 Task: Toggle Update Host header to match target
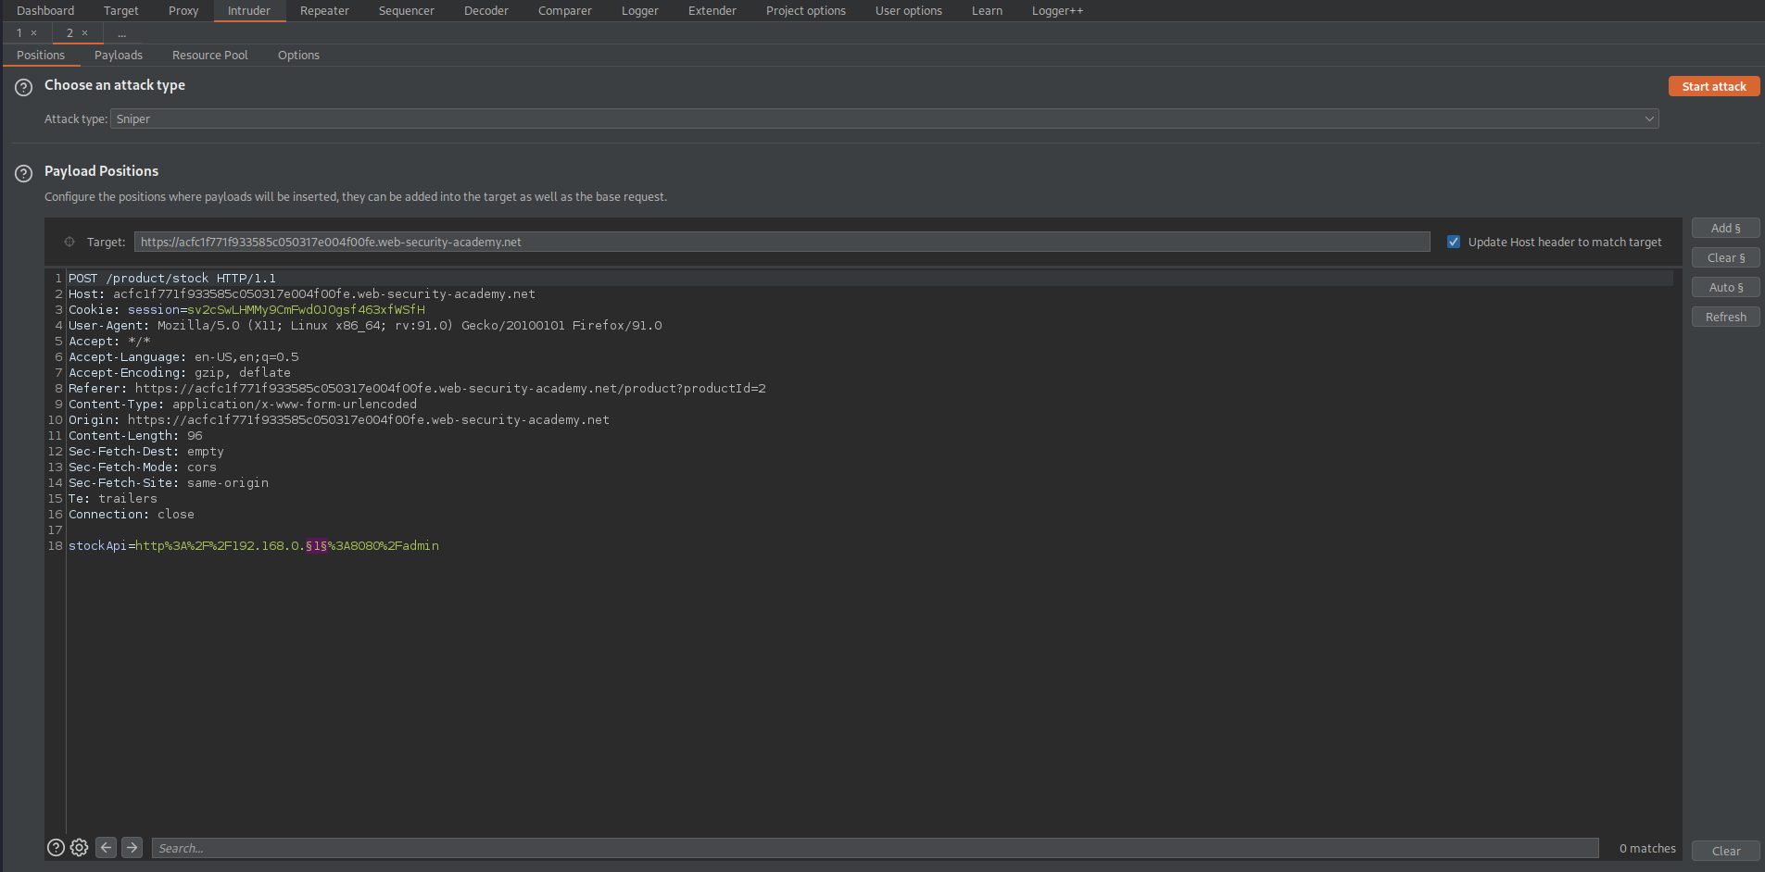coord(1454,242)
